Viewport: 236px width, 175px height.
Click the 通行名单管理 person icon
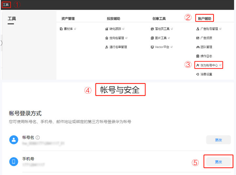click(x=107, y=47)
